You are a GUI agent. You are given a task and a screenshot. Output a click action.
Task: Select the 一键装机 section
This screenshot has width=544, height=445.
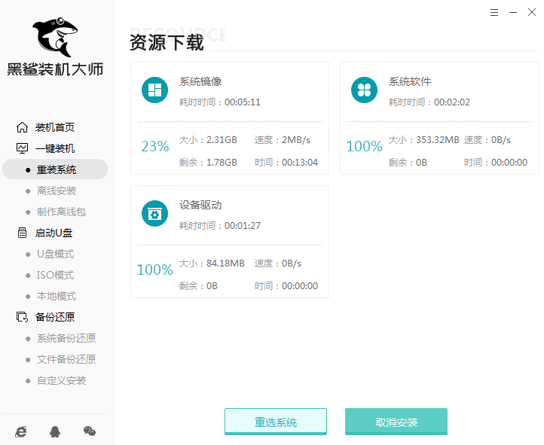pos(55,148)
